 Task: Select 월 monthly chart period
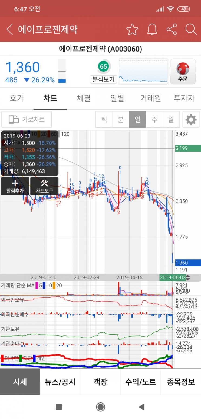click(171, 119)
